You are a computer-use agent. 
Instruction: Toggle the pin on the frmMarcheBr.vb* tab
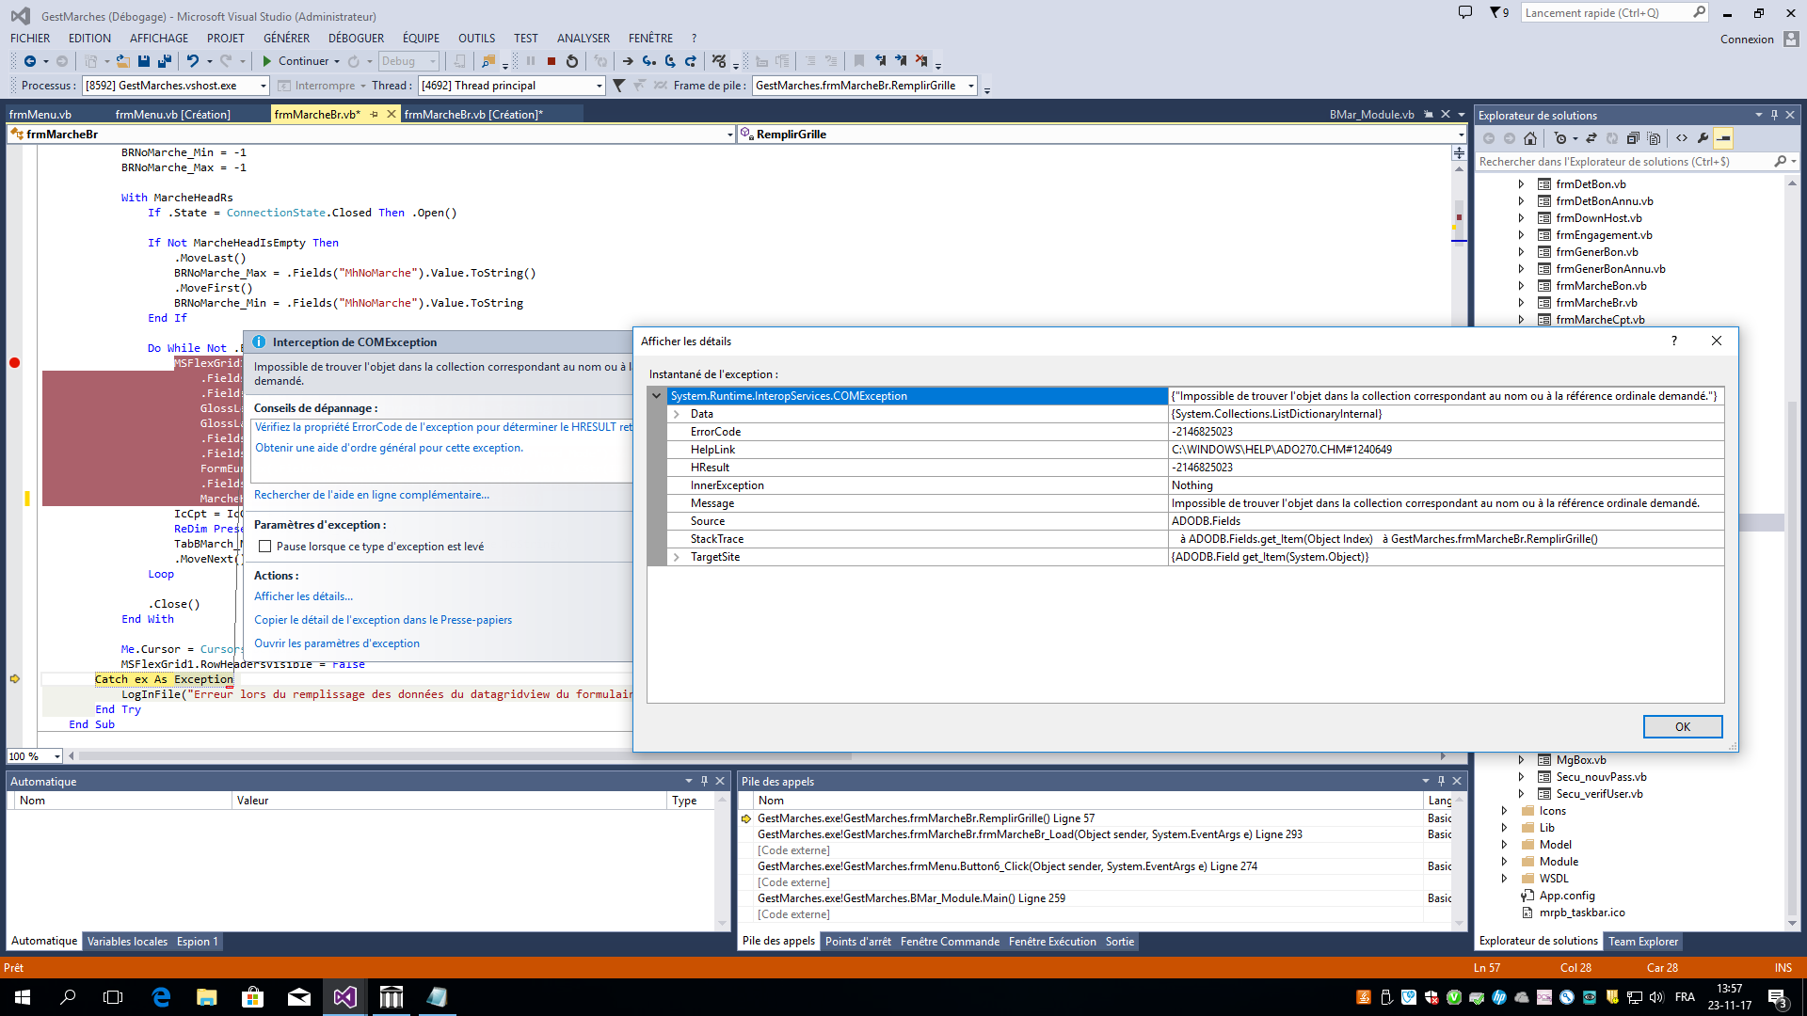tap(375, 115)
